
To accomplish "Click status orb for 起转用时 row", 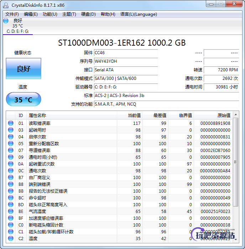I will [x=11, y=130].
